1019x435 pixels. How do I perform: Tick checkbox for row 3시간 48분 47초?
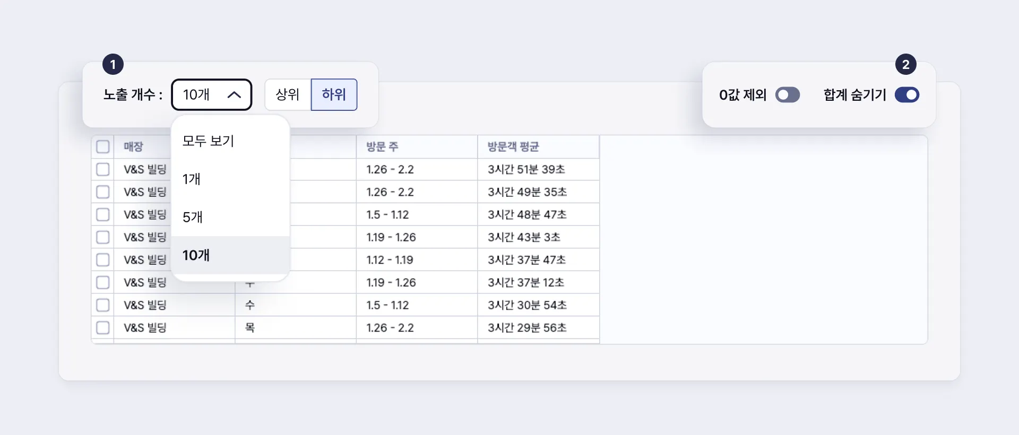pyautogui.click(x=103, y=215)
